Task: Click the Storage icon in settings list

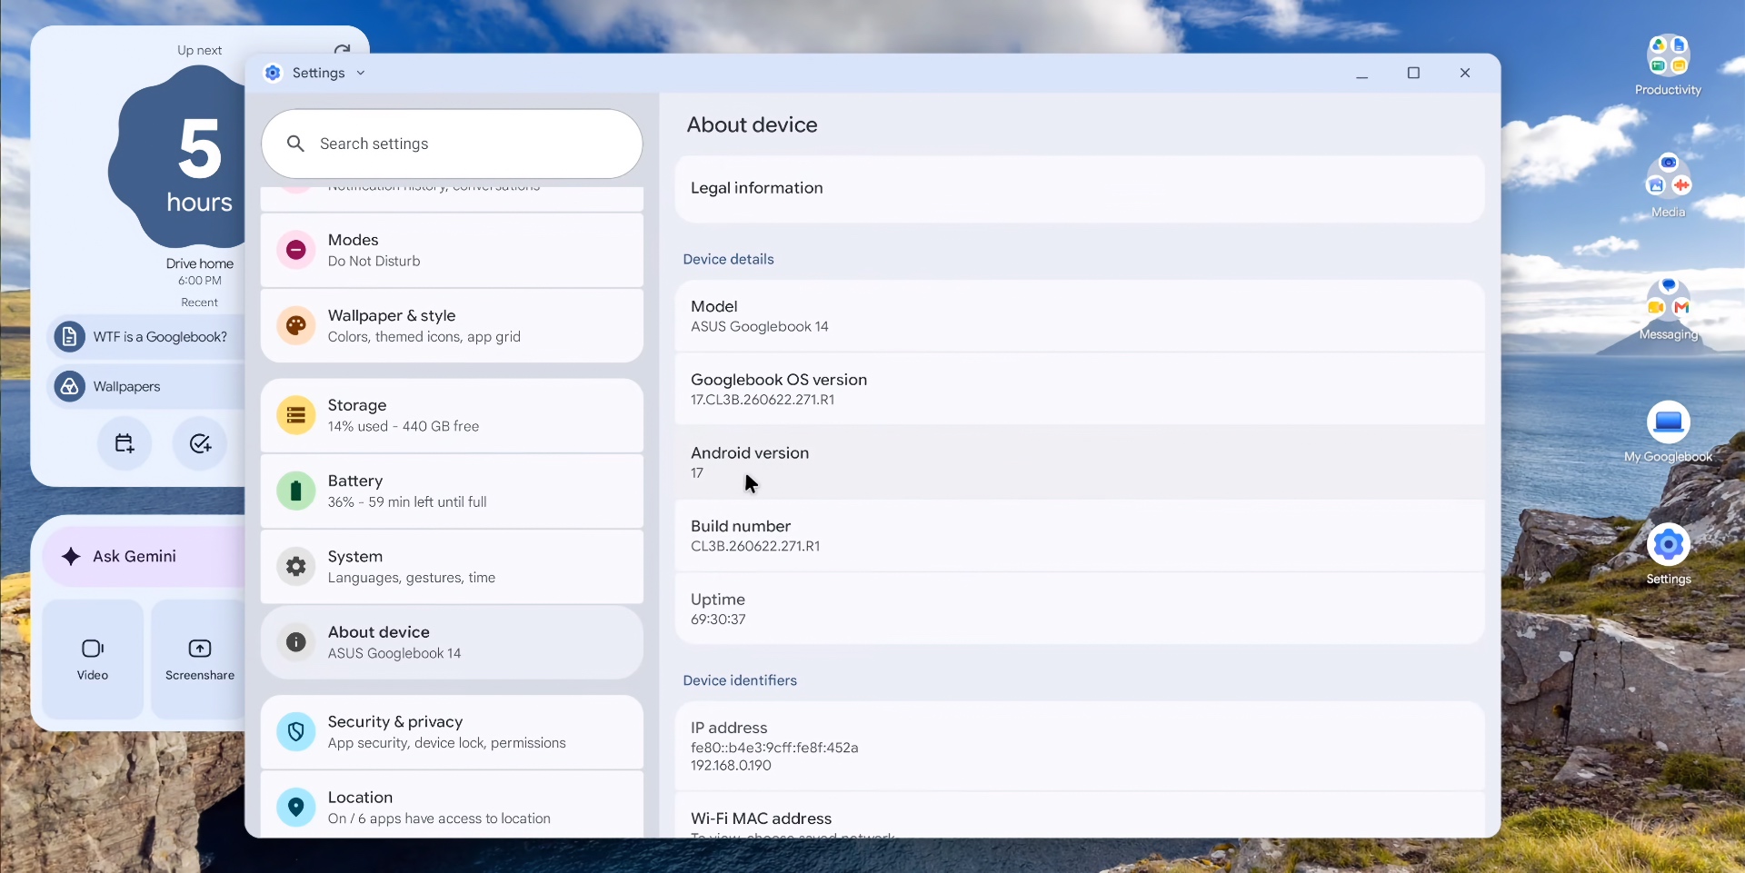Action: click(x=295, y=415)
